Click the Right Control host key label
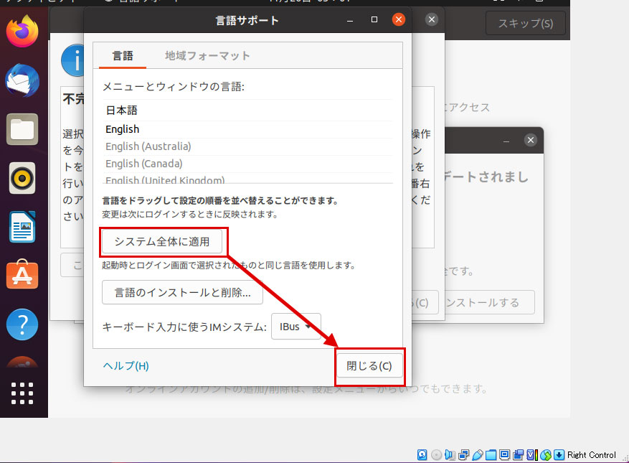Image resolution: width=629 pixels, height=463 pixels. (591, 455)
